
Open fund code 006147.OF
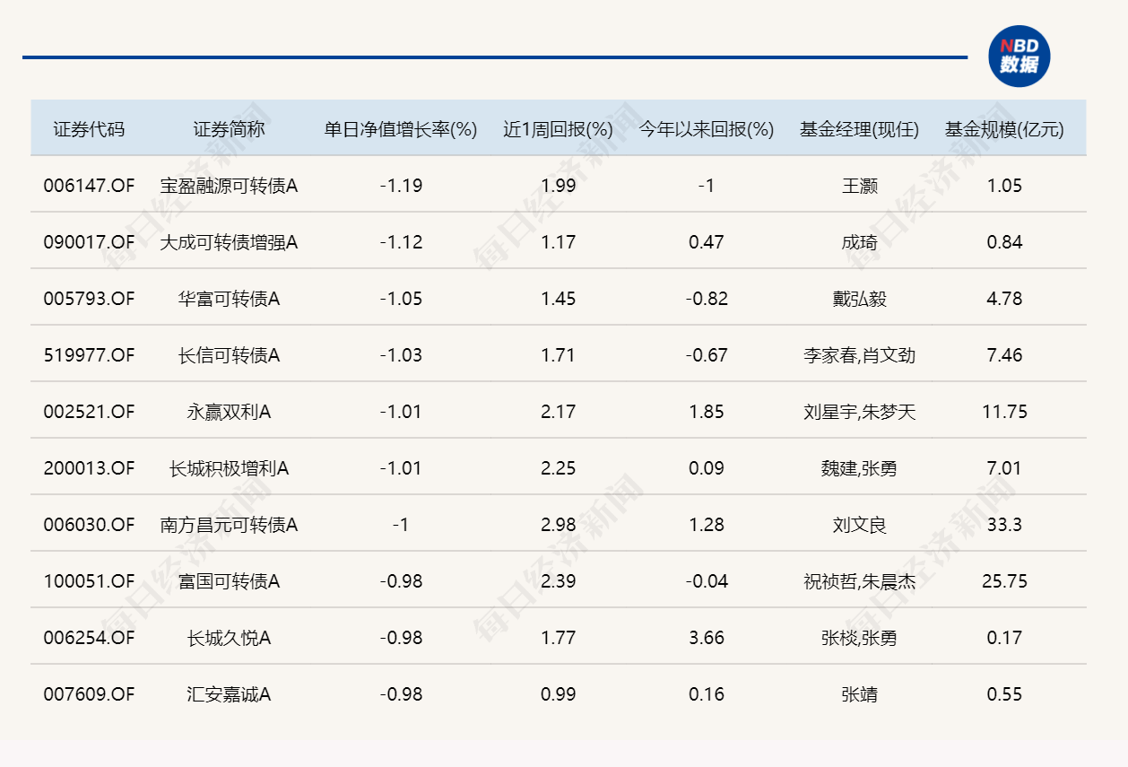90,185
